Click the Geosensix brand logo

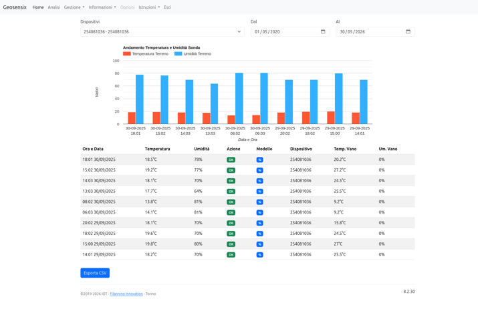(x=15, y=7)
